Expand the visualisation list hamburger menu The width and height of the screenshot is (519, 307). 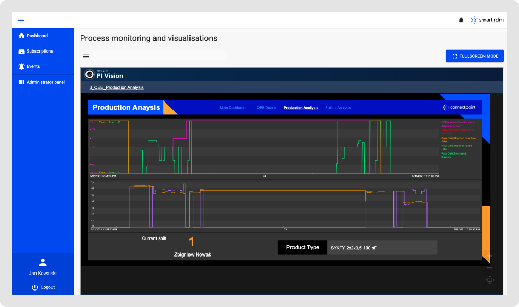(x=86, y=56)
